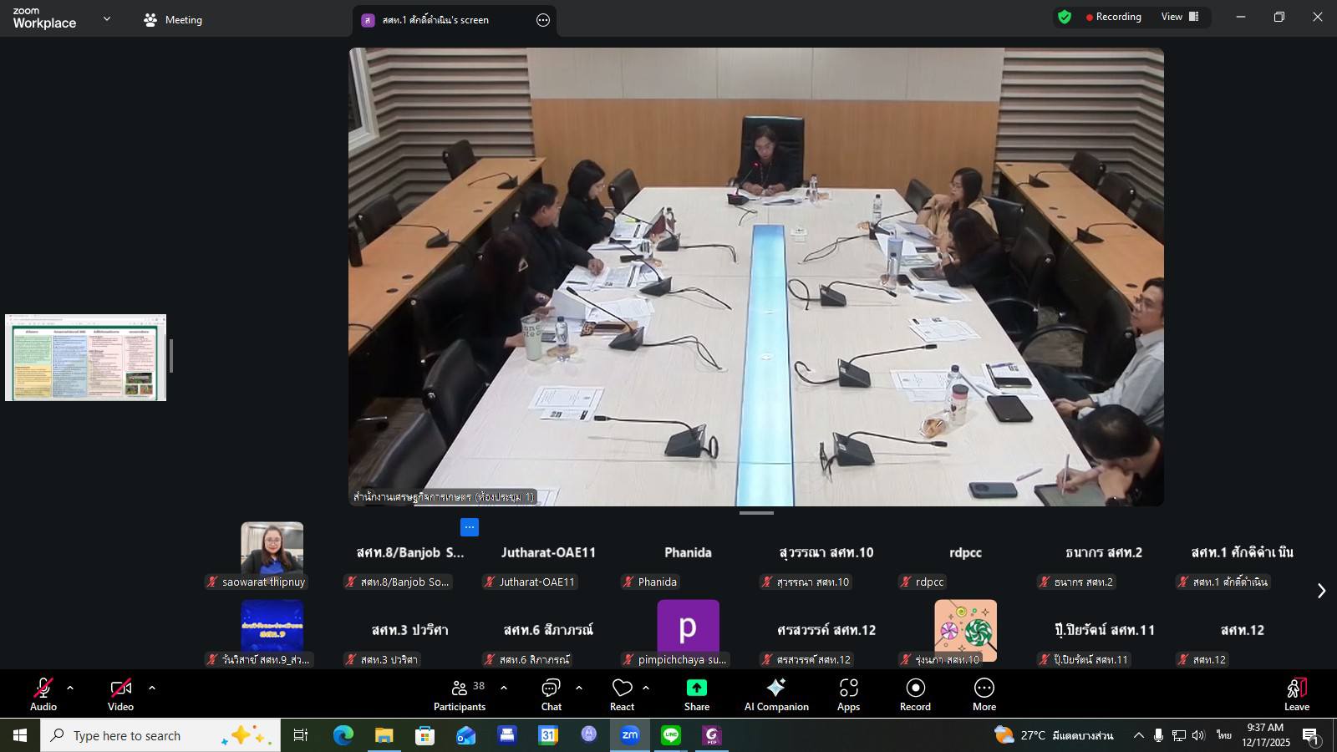This screenshot has width=1337, height=752.
Task: Select the shared slide thumbnail on left
Action: click(x=86, y=358)
